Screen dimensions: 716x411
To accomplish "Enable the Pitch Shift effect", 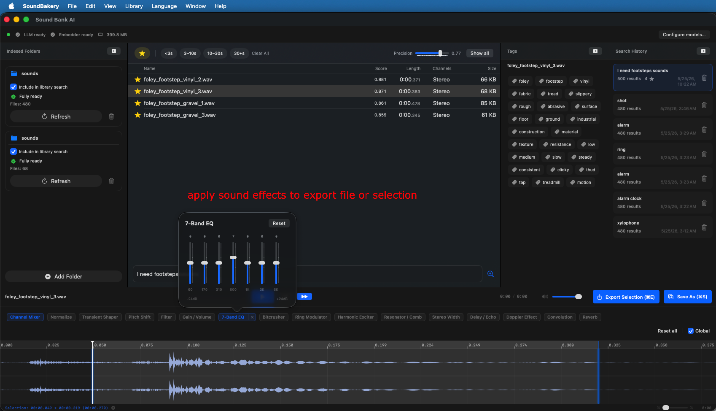I will coord(140,317).
